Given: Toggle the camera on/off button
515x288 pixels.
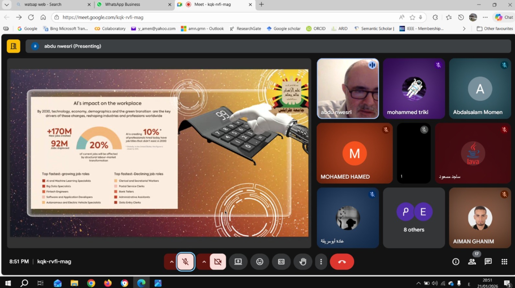Looking at the screenshot, I should point(218,262).
